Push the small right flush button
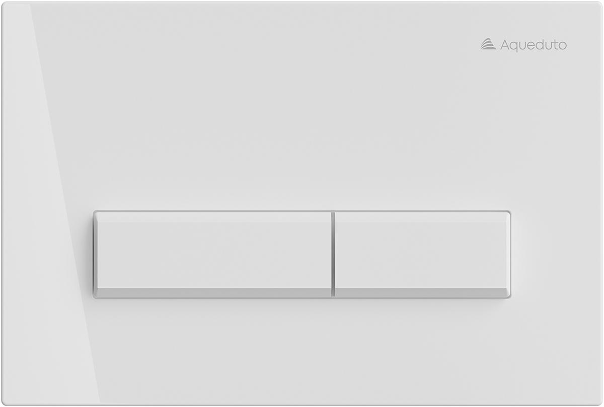604x407 pixels. point(422,255)
